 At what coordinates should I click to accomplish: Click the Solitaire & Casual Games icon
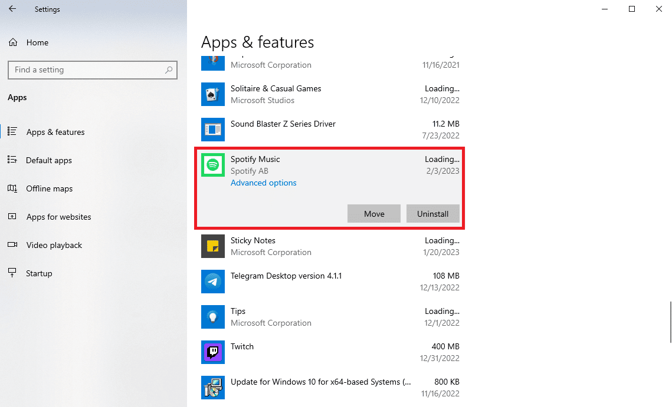[x=213, y=94]
